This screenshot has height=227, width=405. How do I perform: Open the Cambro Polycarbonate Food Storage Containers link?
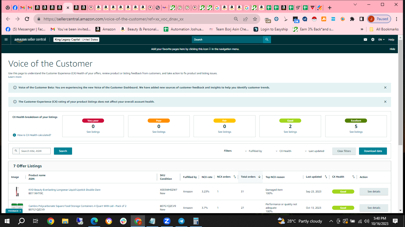coord(77,206)
